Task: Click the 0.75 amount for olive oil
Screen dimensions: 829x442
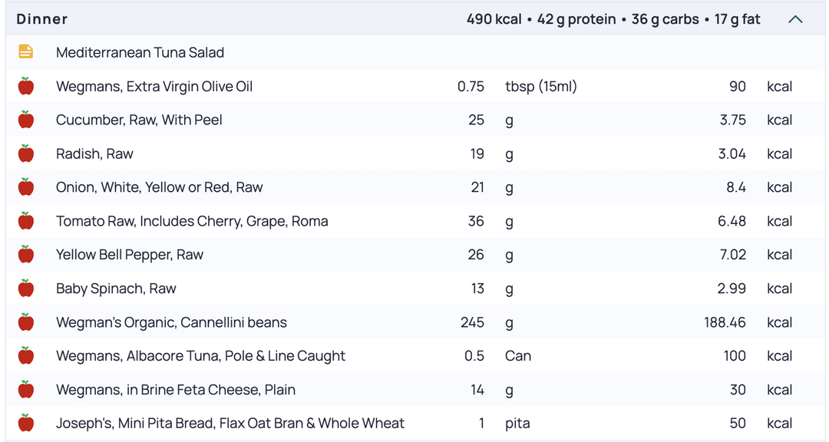Action: 471,86
